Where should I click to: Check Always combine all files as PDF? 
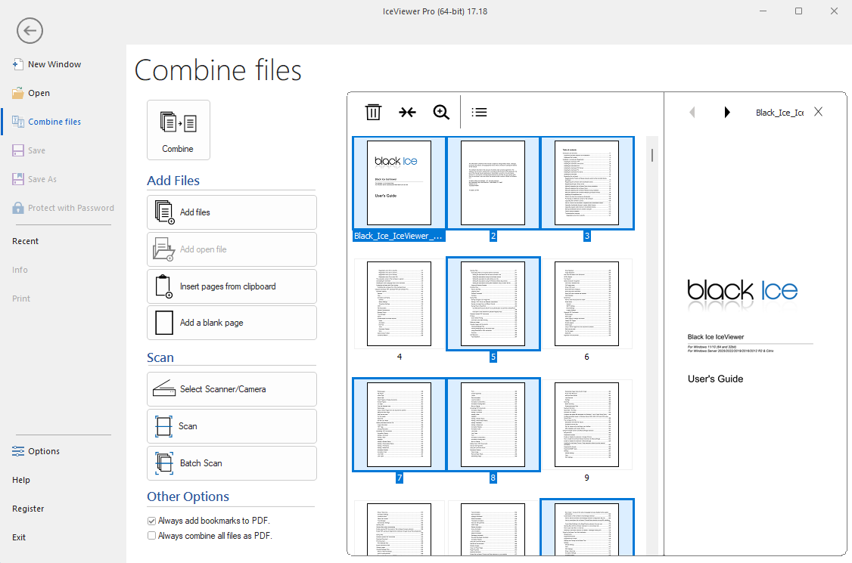(151, 536)
